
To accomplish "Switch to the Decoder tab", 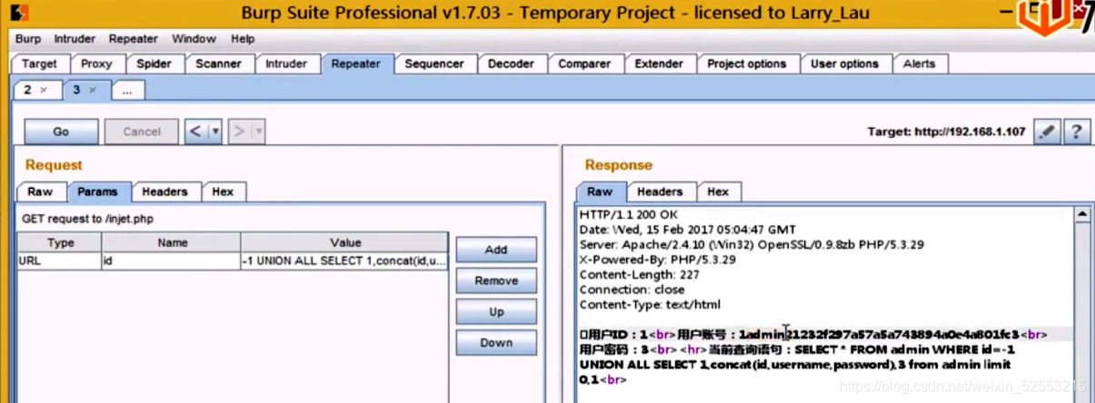I will pyautogui.click(x=511, y=64).
